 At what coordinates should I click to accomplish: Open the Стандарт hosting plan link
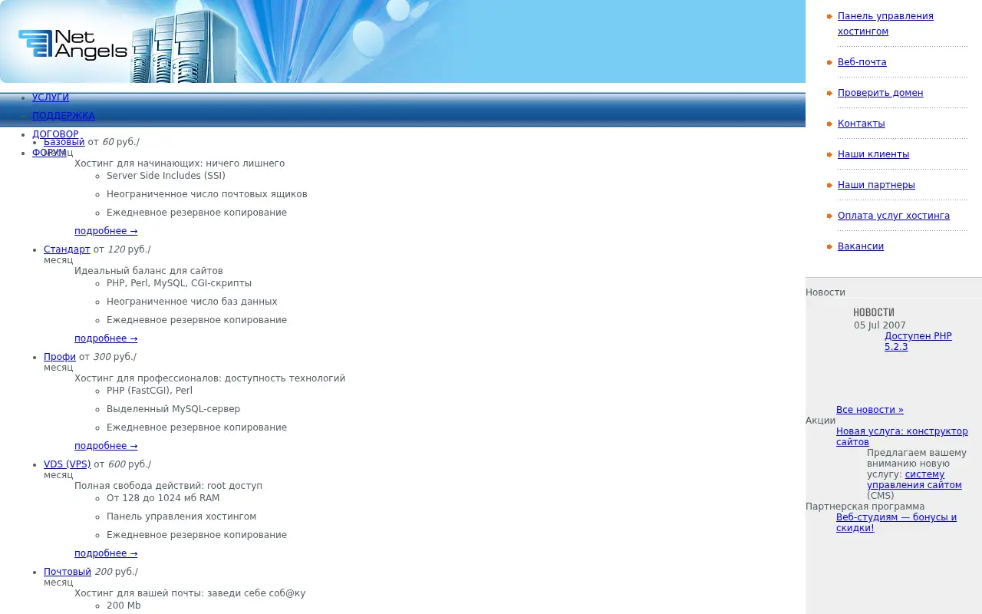(x=67, y=249)
